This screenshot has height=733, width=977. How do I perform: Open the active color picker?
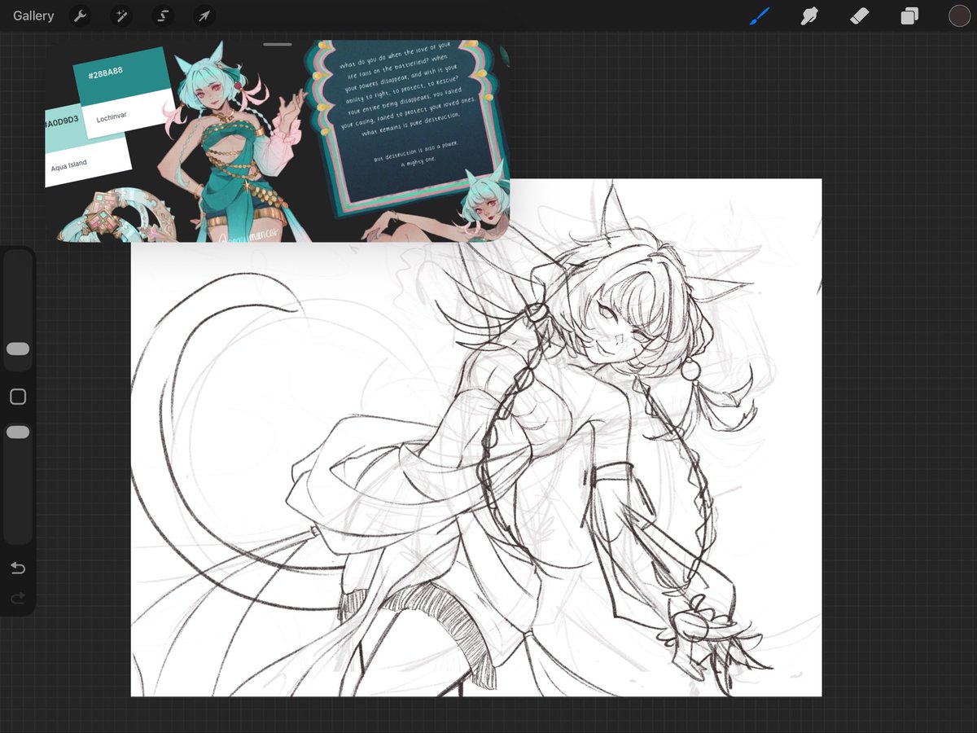click(x=959, y=15)
